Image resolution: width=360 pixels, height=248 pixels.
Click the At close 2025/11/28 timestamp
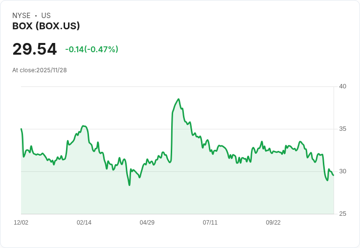tap(39, 70)
